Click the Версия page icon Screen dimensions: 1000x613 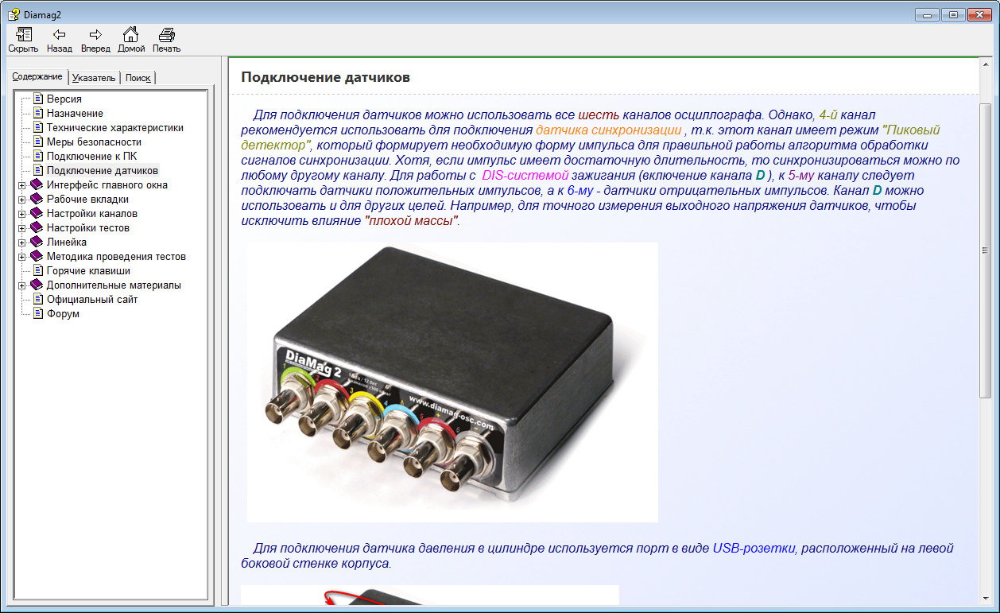pyautogui.click(x=37, y=99)
